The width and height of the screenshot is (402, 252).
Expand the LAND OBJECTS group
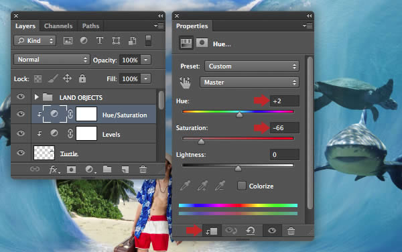pyautogui.click(x=36, y=97)
